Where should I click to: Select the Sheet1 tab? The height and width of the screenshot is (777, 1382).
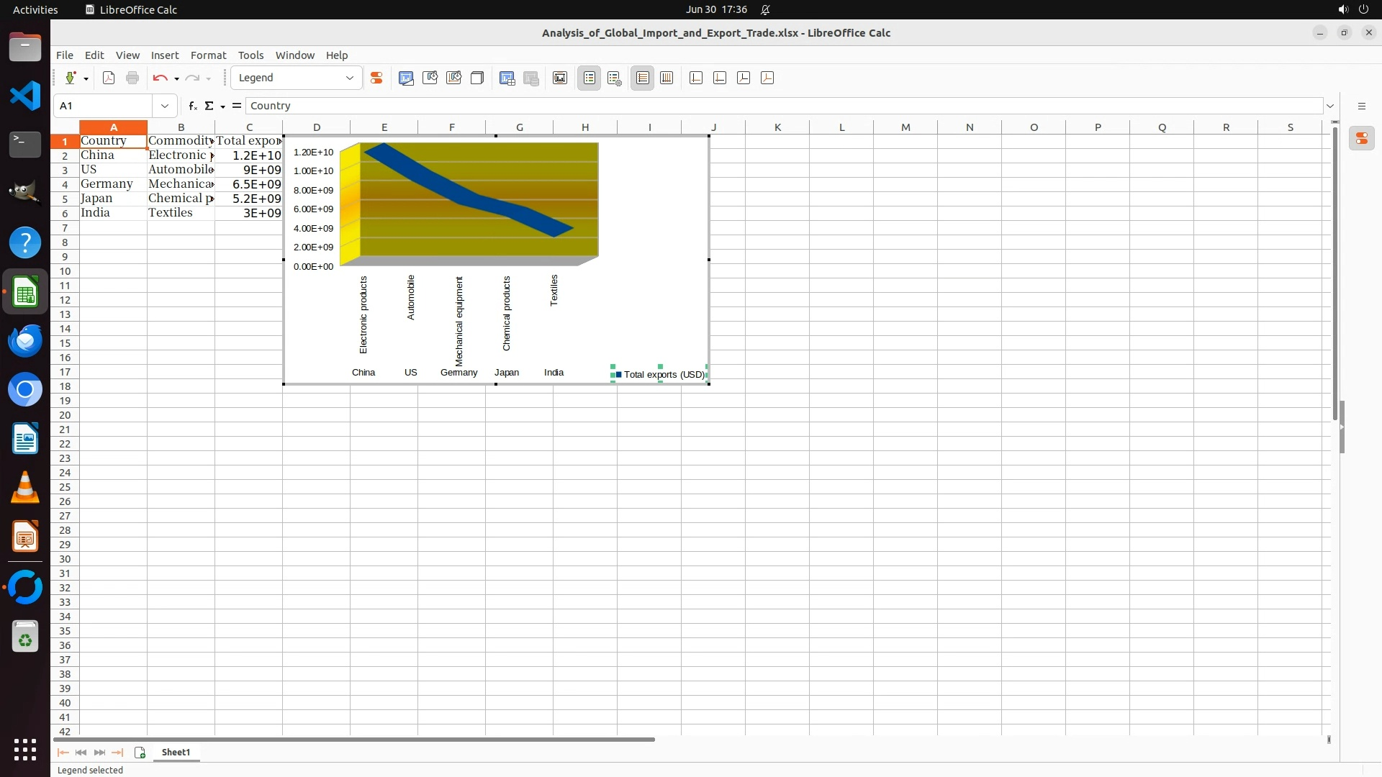coord(176,752)
